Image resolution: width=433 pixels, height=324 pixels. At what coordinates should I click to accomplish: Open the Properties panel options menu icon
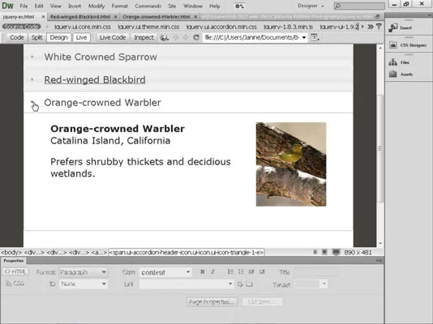pyautogui.click(x=379, y=261)
